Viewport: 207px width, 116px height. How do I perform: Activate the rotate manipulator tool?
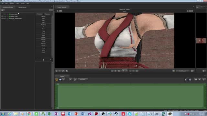coord(63,71)
